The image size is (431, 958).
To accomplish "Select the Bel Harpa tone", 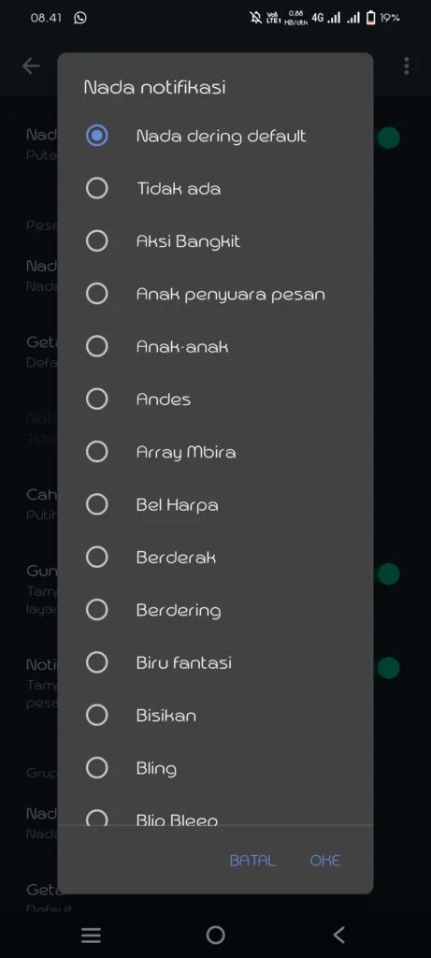I will (215, 504).
